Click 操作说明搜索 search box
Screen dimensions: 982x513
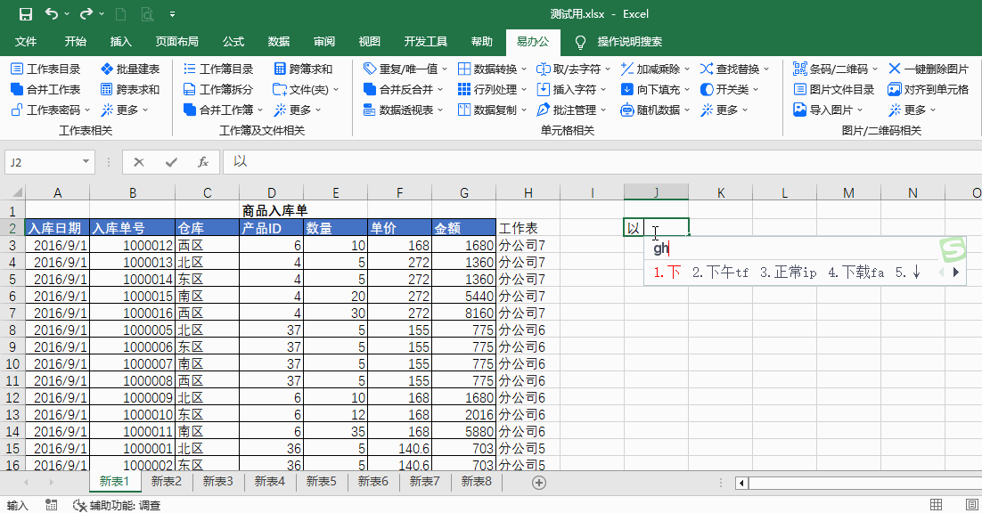629,42
